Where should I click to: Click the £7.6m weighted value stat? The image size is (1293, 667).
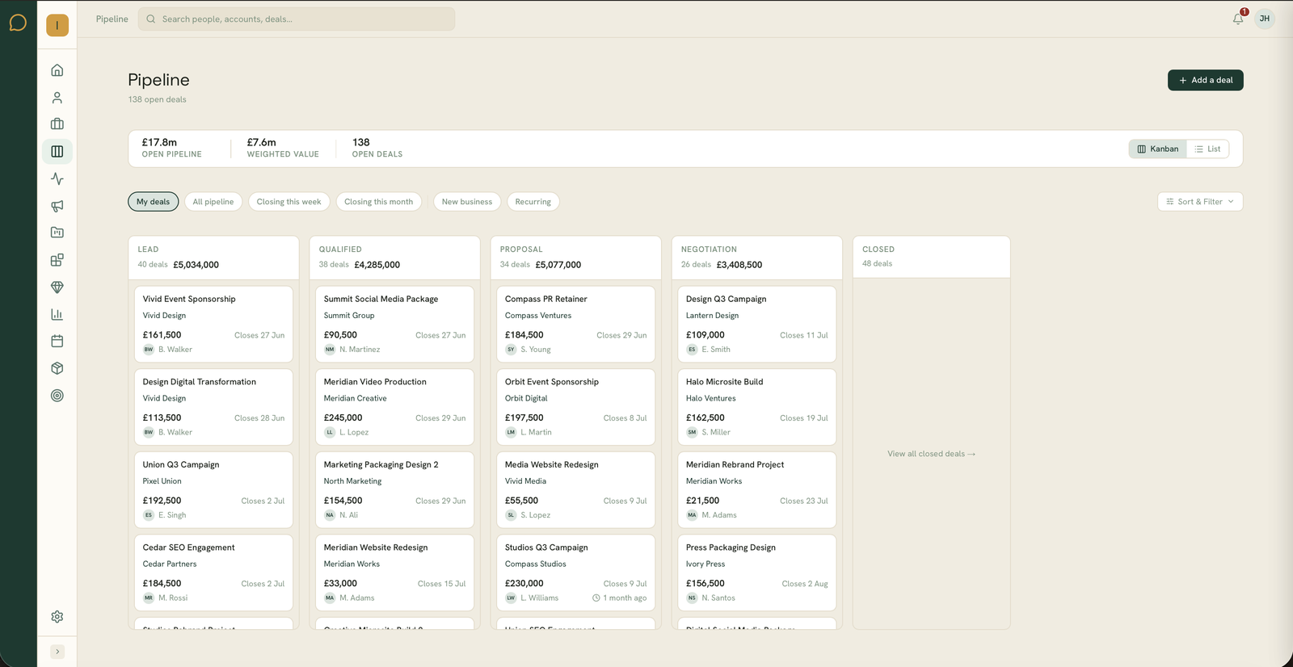pyautogui.click(x=283, y=148)
